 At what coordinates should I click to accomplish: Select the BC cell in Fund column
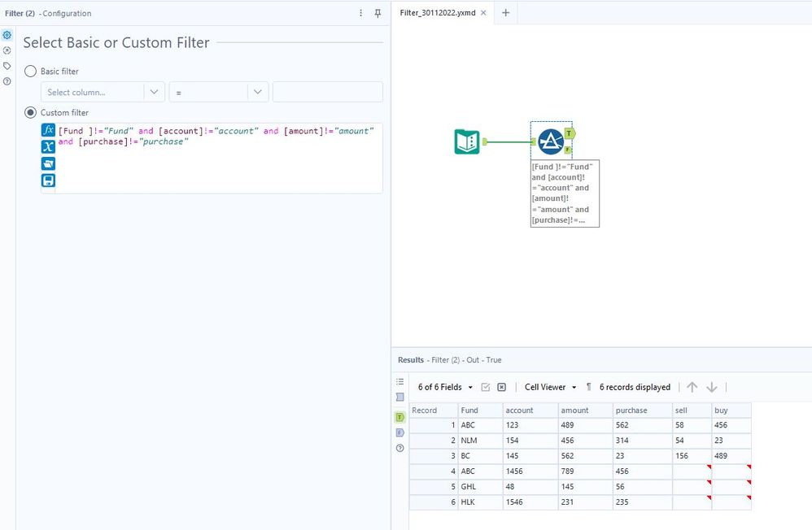pos(481,456)
